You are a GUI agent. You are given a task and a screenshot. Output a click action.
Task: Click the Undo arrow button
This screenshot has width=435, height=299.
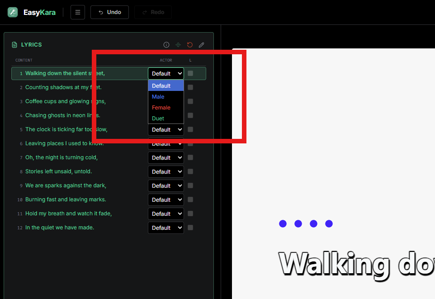pos(109,12)
